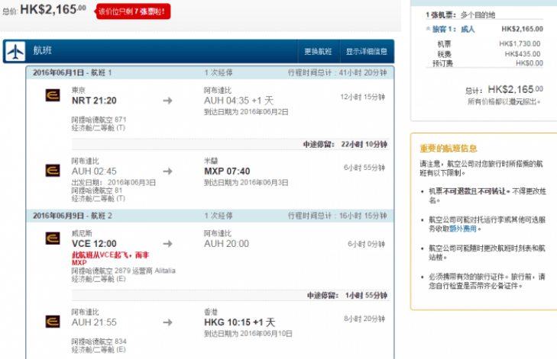Click arrow icon between VCE and AUH 20:00
Screen dimensions: 557x359
click(167, 243)
